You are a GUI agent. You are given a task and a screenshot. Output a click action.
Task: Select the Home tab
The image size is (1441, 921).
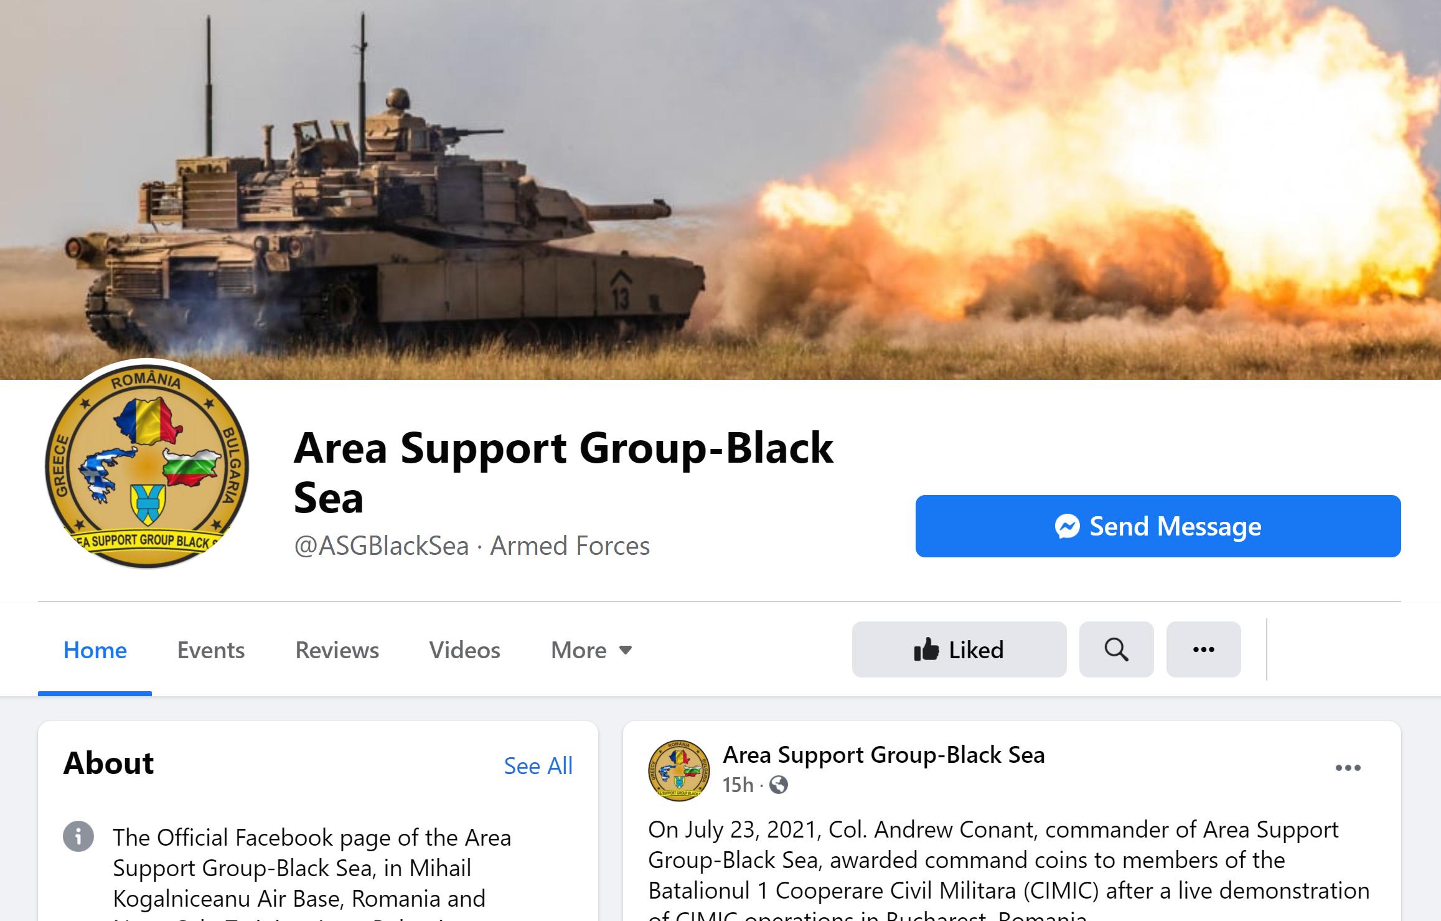(95, 650)
